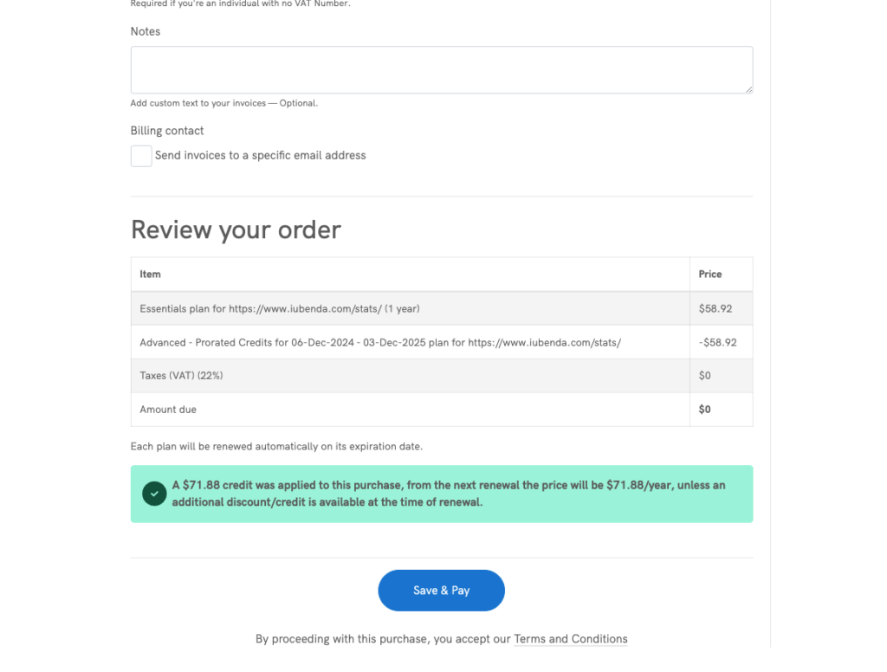
Task: Tick the Send invoices to specific email checkbox
Action: pos(141,156)
